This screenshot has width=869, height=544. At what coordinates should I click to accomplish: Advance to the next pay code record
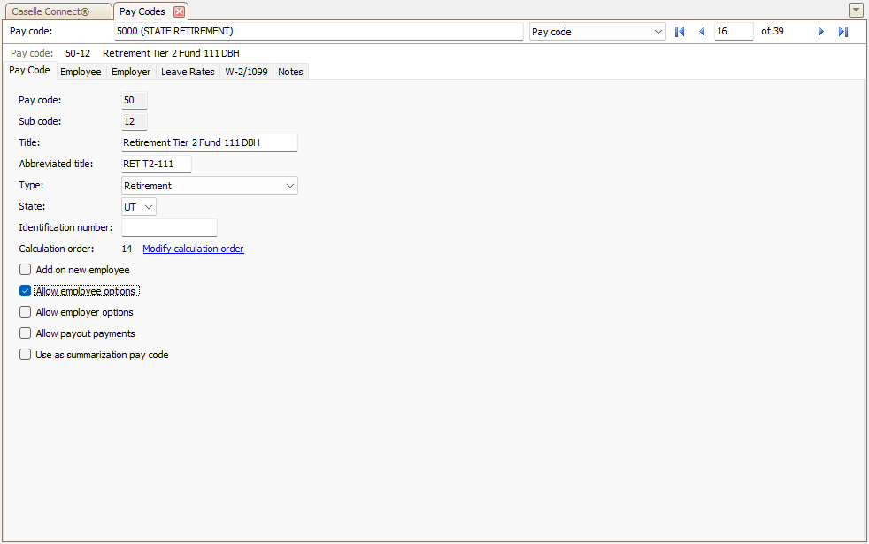(x=820, y=32)
